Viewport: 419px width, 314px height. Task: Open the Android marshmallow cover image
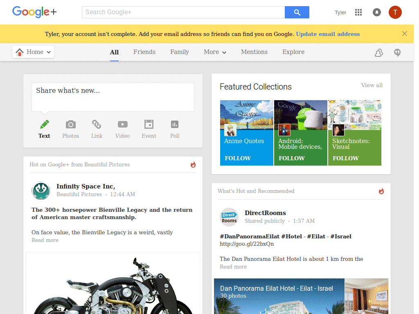(301, 115)
